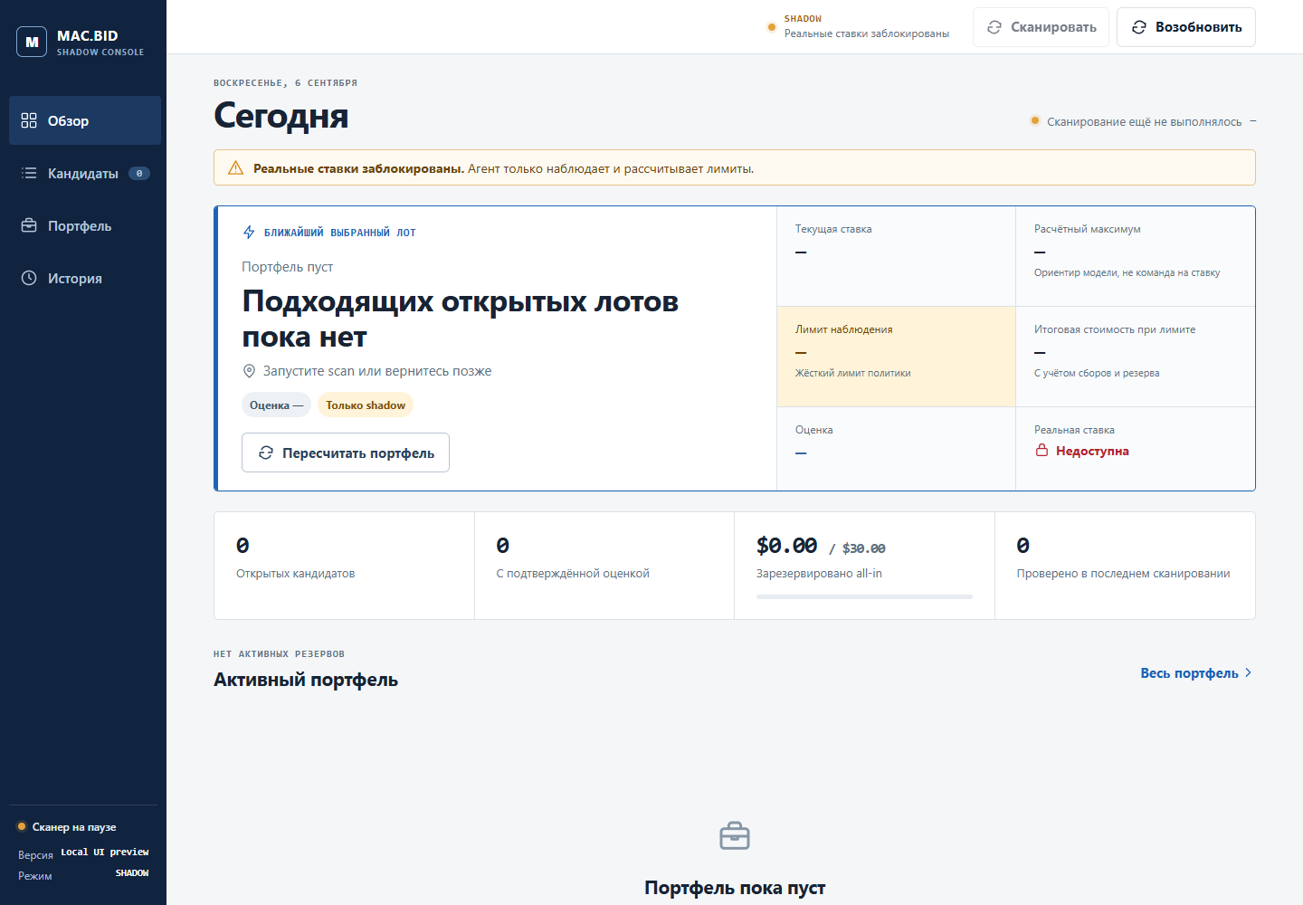Click Итоговая стоимость при лимите label
Image resolution: width=1303 pixels, height=905 pixels.
(1115, 329)
